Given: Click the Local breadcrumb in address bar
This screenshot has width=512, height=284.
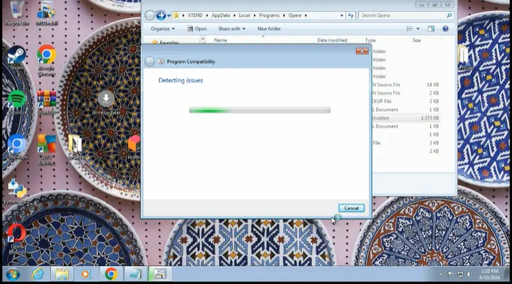Looking at the screenshot, I should tap(244, 15).
